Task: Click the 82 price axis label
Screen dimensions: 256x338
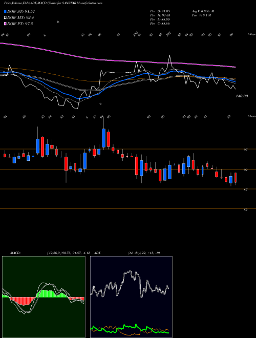Action: coord(245,209)
